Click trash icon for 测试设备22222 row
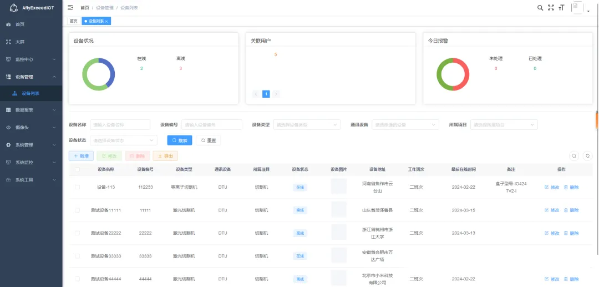 566,233
